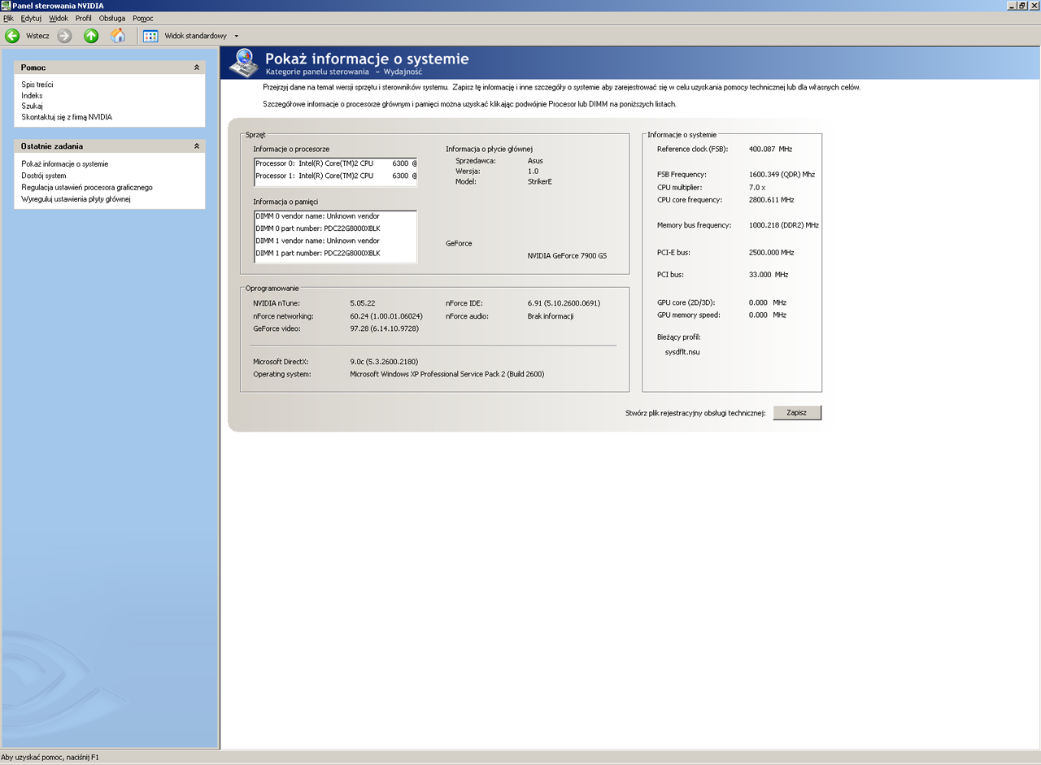Open the Profil menu
Image resolution: width=1041 pixels, height=765 pixels.
(83, 18)
